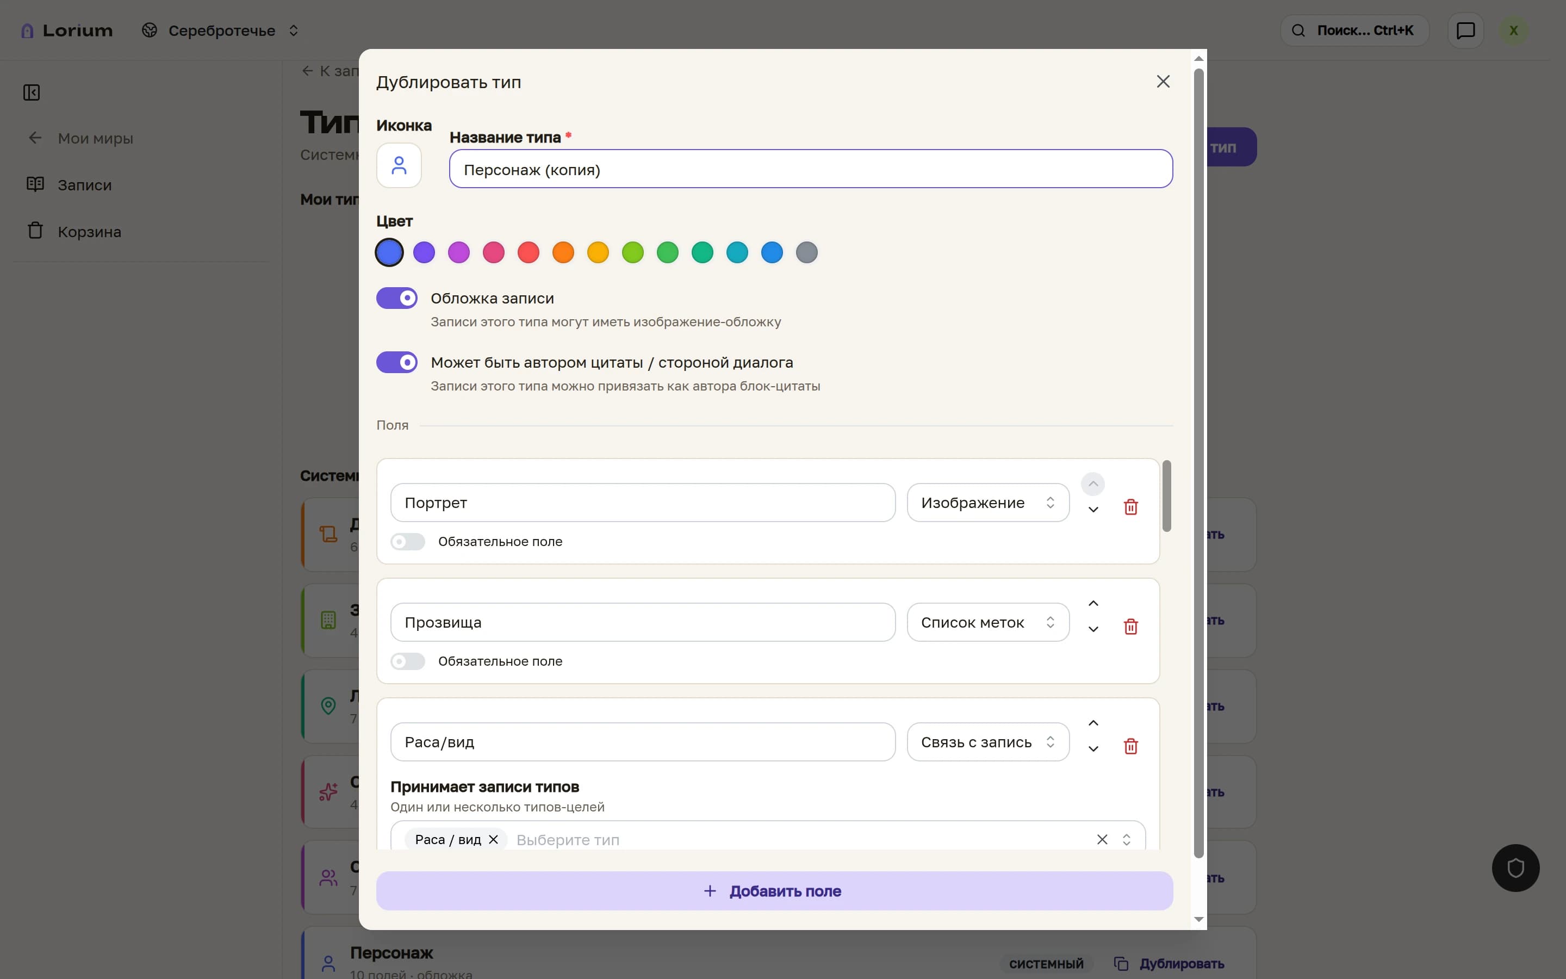1566x979 pixels.
Task: Click the Название типа input field
Action: click(x=811, y=170)
